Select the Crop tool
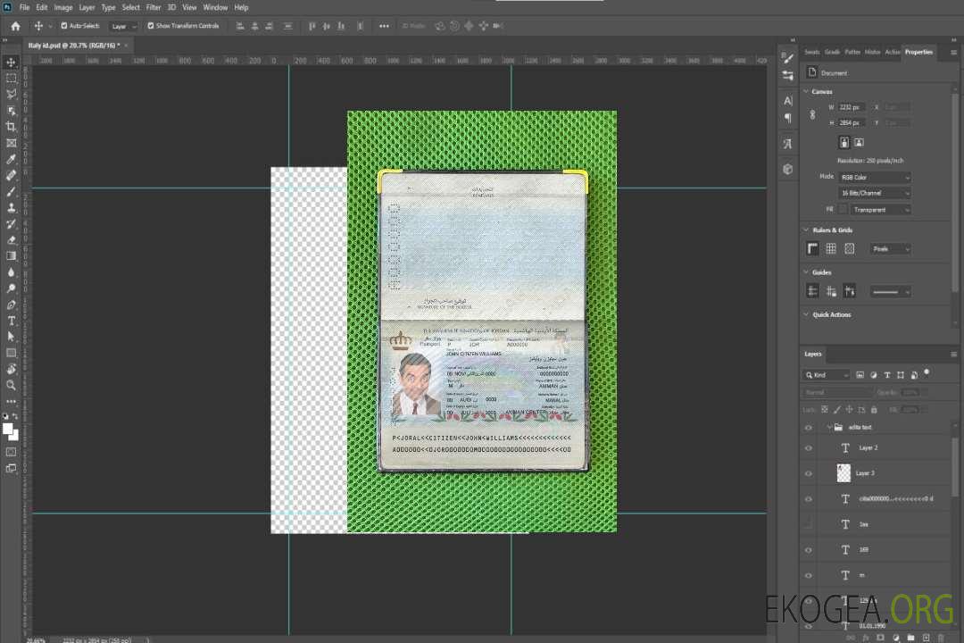 pos(11,127)
